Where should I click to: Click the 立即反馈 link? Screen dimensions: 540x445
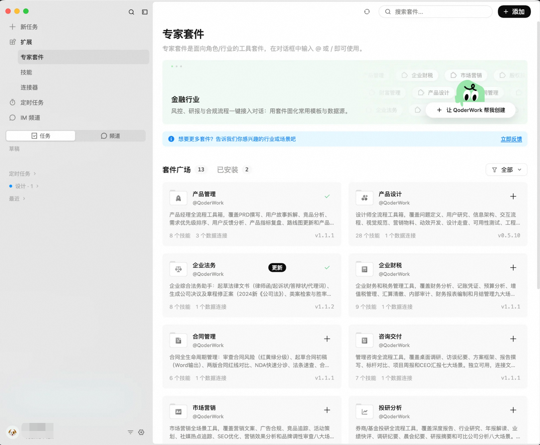(x=511, y=139)
